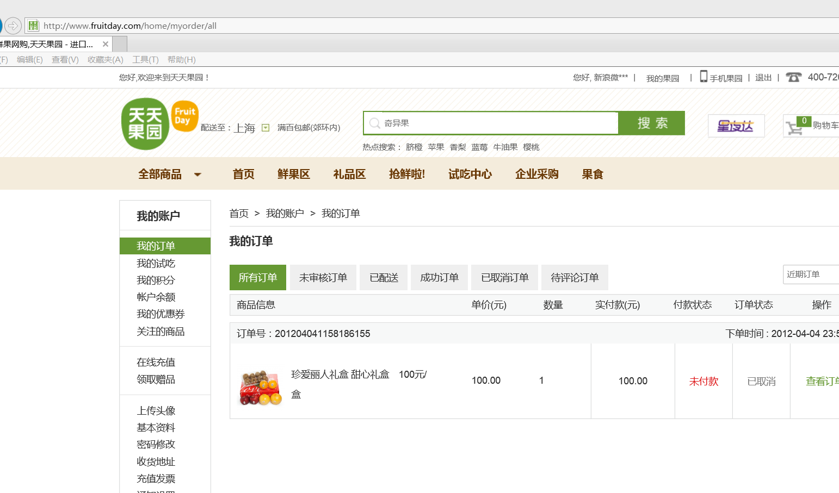Click 退出 to log out

pyautogui.click(x=763, y=78)
